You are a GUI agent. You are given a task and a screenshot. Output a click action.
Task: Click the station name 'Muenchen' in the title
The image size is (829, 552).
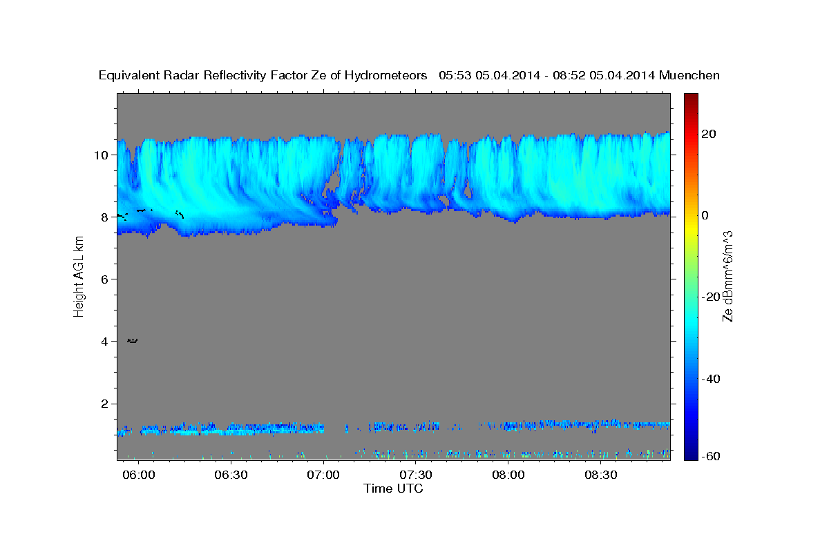tap(690, 76)
